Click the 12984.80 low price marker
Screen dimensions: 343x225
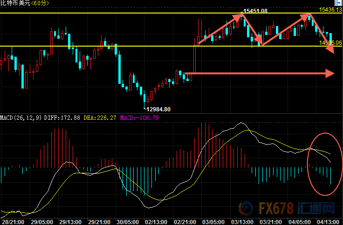(158, 109)
